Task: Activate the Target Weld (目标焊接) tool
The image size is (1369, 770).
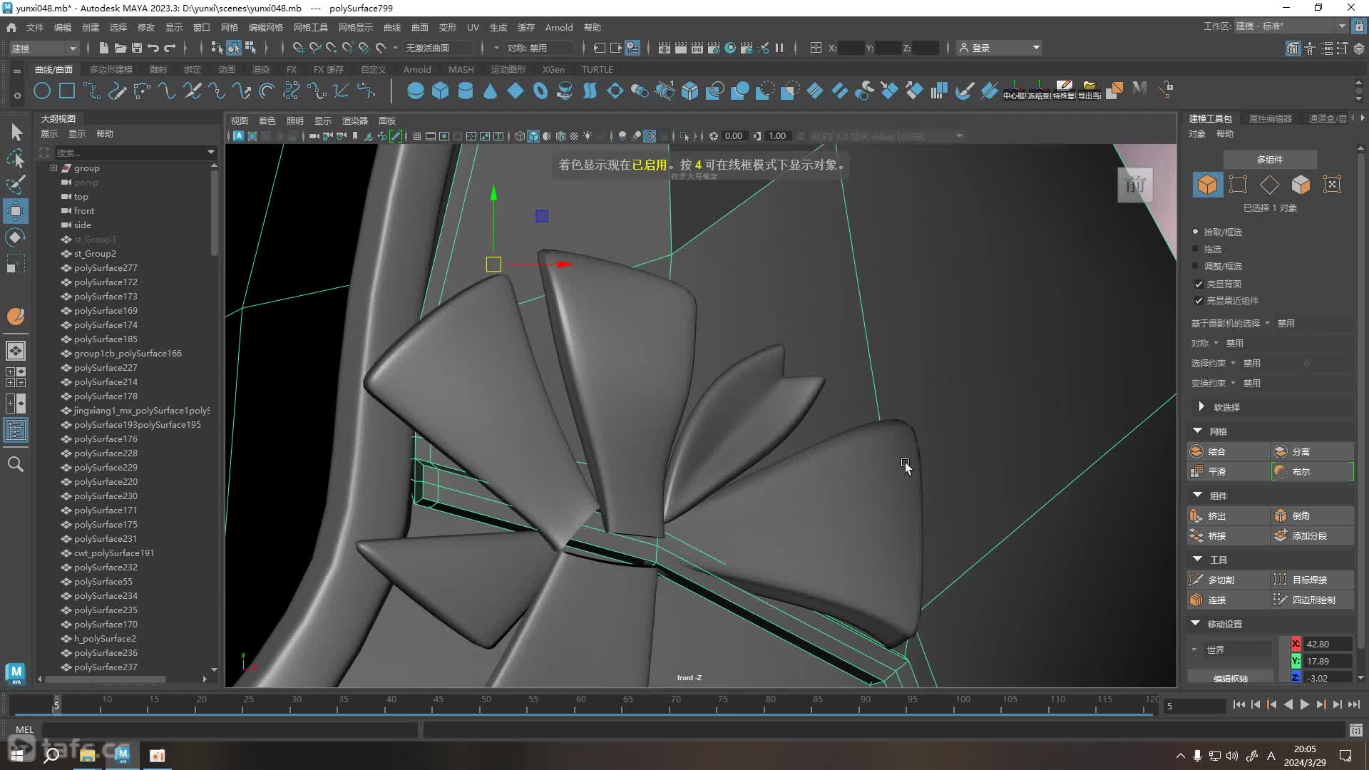Action: click(1313, 580)
